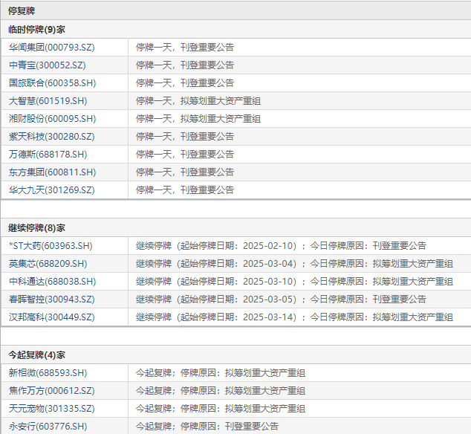Open 万德斯(688178.SH) stock link
Viewport: 471px width, 434px height.
pyautogui.click(x=48, y=154)
